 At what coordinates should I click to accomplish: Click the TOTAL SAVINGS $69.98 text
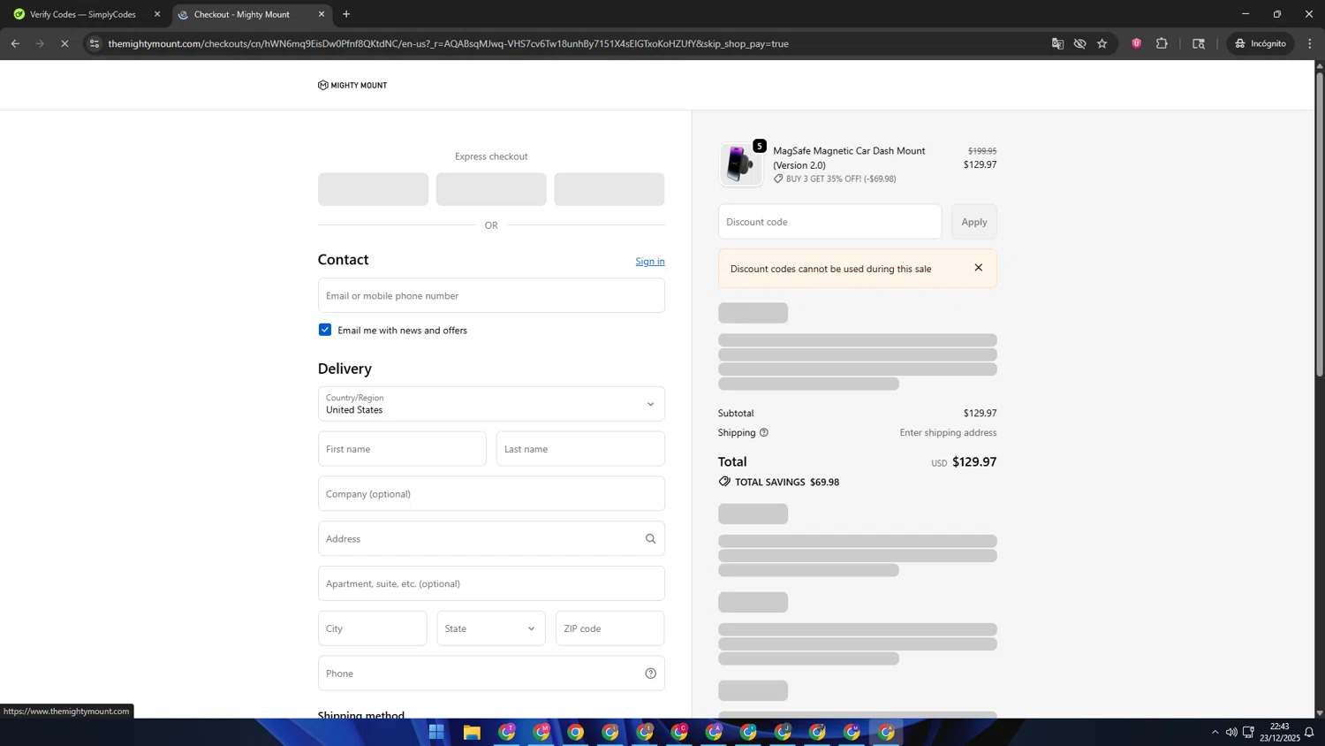787,482
